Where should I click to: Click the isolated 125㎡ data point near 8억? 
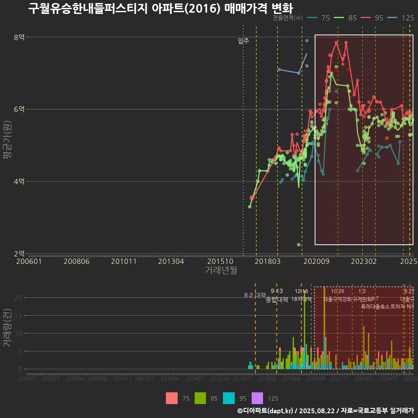307,40
